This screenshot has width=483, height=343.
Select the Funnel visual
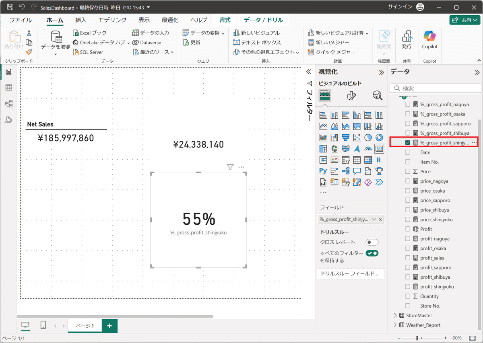pyautogui.click(x=345, y=138)
